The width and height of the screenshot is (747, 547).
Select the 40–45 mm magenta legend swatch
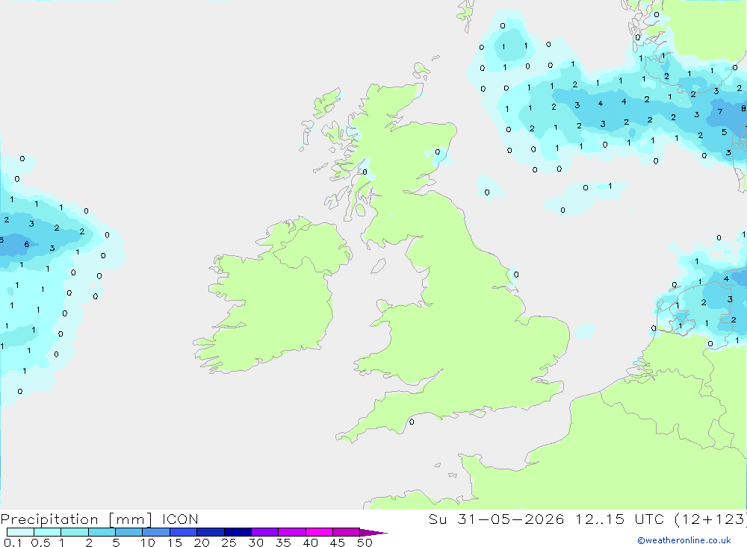coord(319,532)
